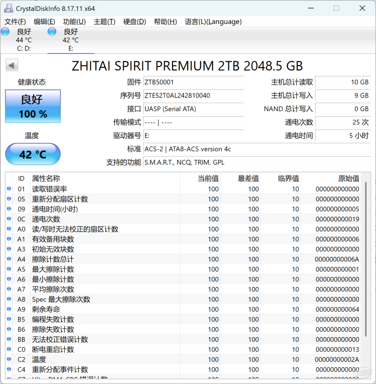Select the E: disk tab
This screenshot has height=384, width=376.
[71, 40]
